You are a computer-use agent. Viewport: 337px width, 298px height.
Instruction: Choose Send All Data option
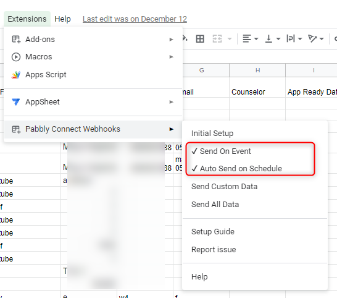[x=215, y=205]
